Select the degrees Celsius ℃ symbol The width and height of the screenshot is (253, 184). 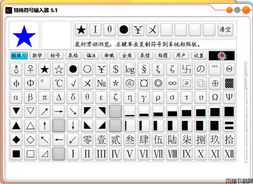coord(59,83)
